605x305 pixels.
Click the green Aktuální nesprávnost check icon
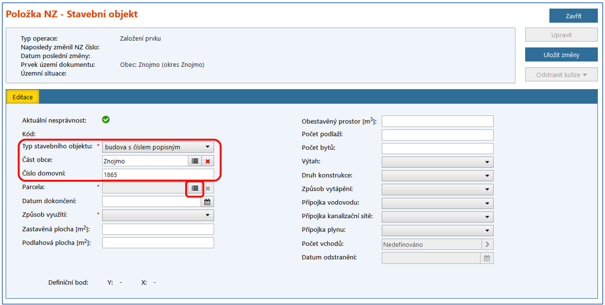tap(106, 120)
